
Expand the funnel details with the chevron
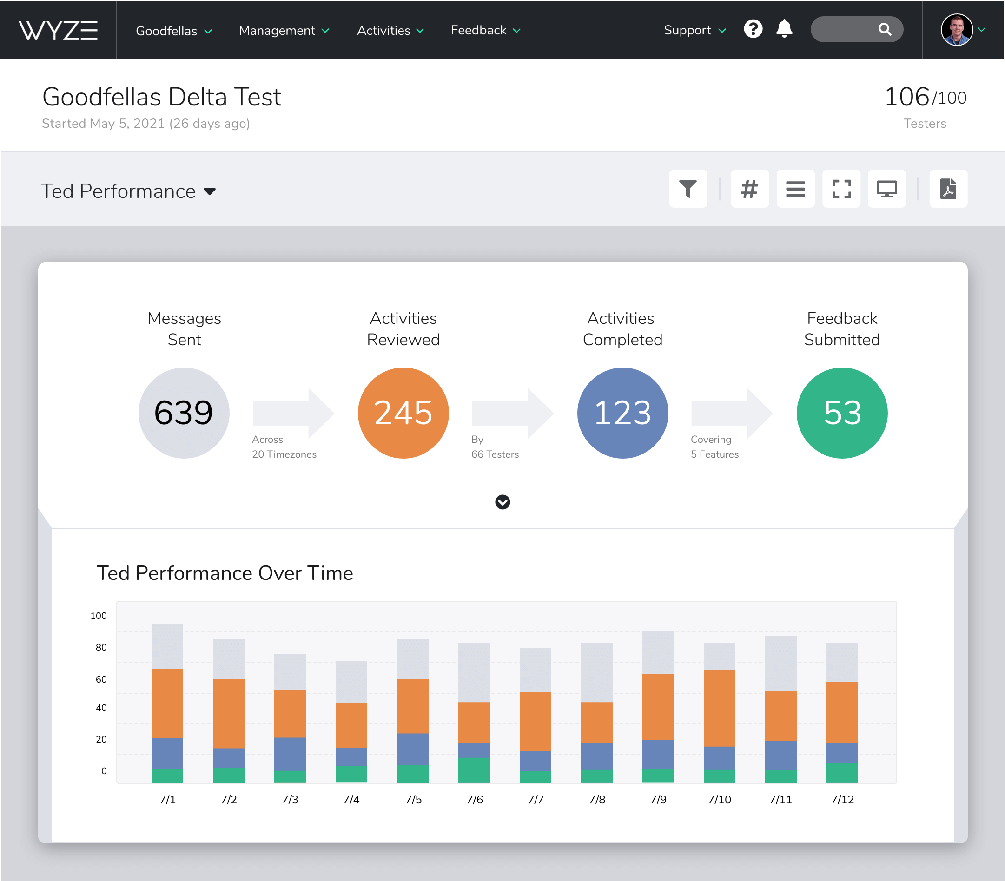coord(502,502)
